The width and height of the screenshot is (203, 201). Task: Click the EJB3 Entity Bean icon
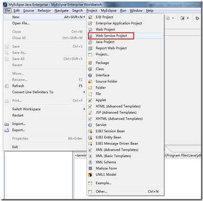coord(90,137)
